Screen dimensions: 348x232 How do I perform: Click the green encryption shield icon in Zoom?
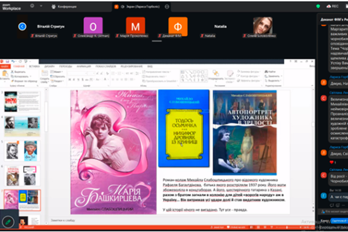coord(318,7)
